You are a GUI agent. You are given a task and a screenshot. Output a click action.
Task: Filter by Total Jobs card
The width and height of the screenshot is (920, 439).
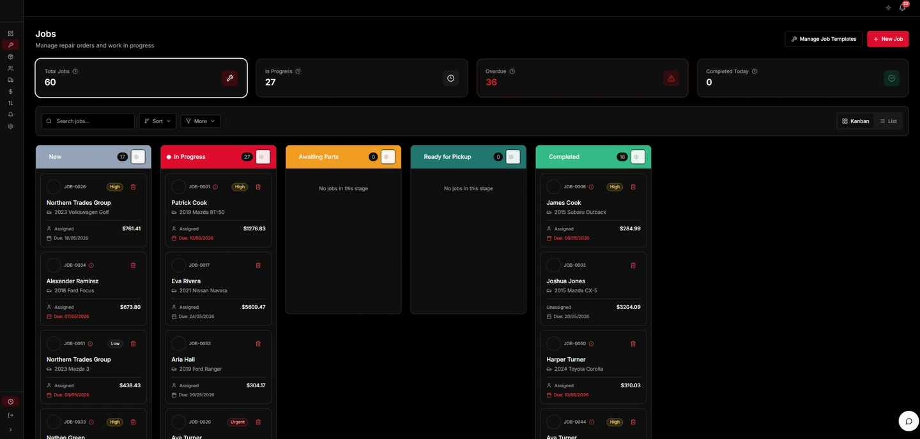pyautogui.click(x=141, y=78)
